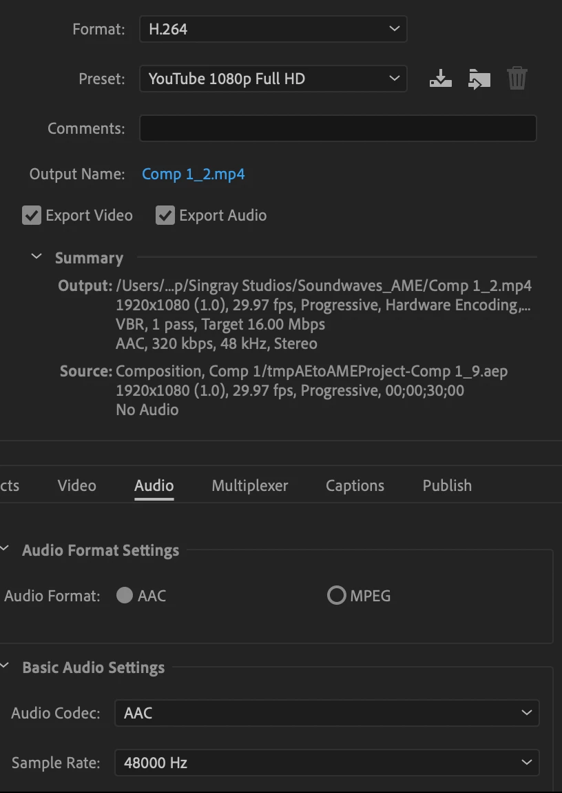Select the AAC audio format radio button
The width and height of the screenshot is (562, 793).
tap(125, 595)
